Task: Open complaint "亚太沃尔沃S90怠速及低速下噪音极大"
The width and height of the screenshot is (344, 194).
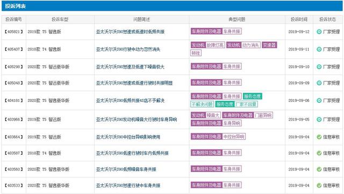Action: (130, 66)
